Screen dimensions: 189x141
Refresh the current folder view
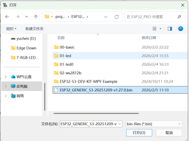117,17
